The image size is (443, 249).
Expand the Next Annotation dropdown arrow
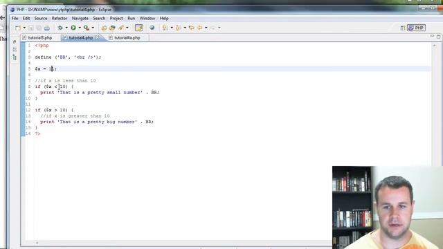click(172, 28)
